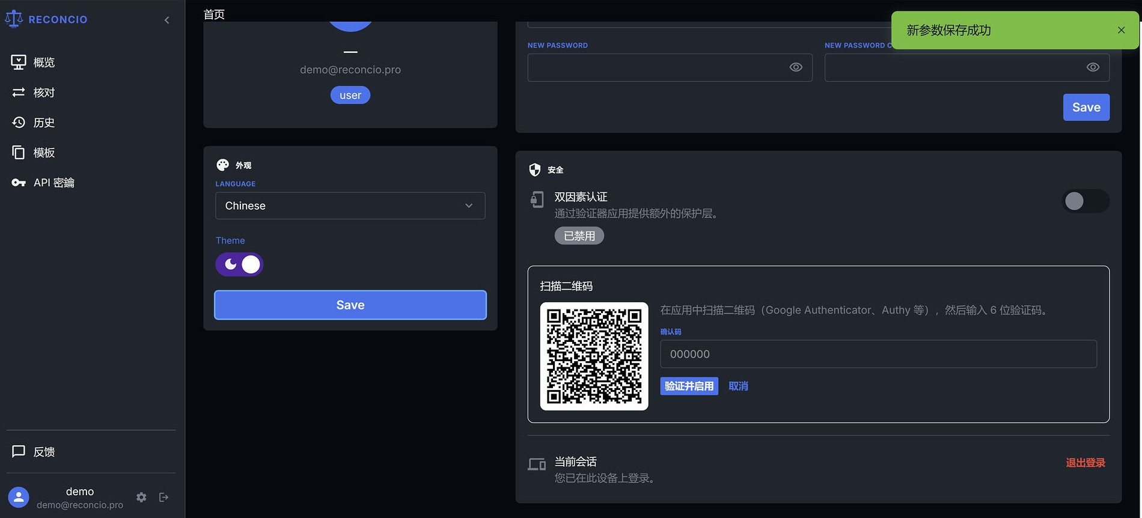Cancel two-factor setup with 取消
This screenshot has width=1142, height=518.
738,386
